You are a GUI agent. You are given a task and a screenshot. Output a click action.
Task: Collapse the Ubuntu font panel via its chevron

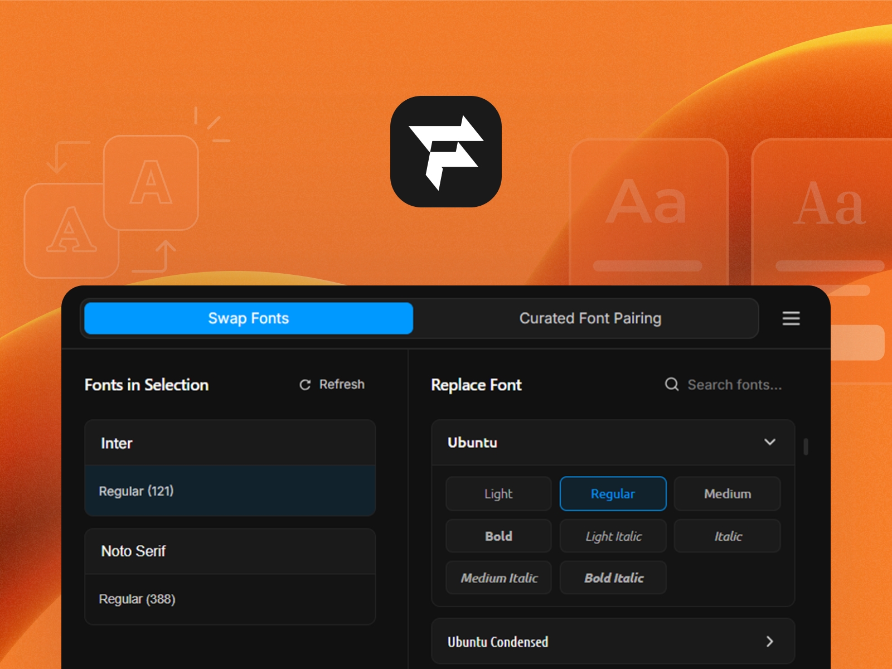point(770,442)
